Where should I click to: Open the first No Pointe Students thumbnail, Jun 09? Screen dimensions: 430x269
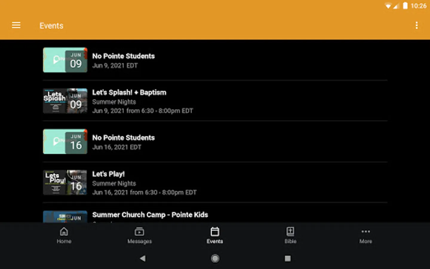pos(65,60)
